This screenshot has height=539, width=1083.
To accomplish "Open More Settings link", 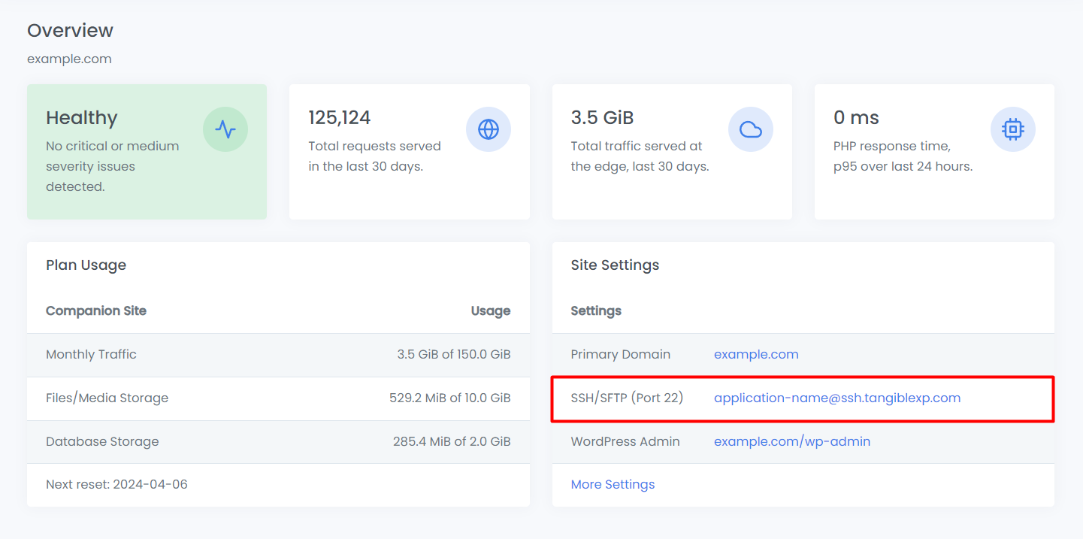I will [613, 484].
